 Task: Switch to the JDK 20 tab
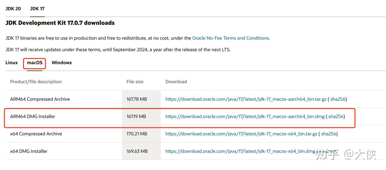(x=13, y=9)
